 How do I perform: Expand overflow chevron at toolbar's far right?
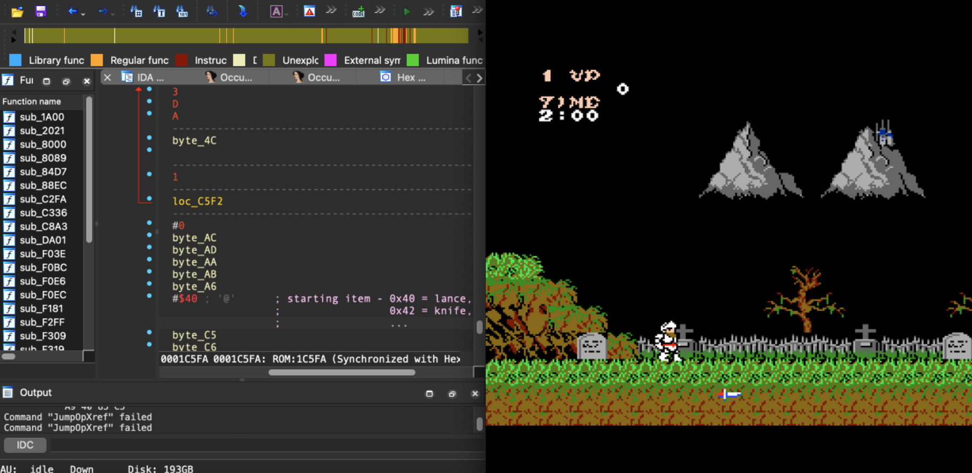tap(477, 10)
